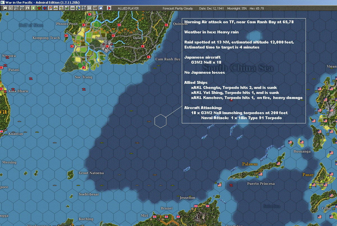Image resolution: width=337 pixels, height=226 pixels.
Task: Click the green factory toolbar icon
Action: (67, 8)
